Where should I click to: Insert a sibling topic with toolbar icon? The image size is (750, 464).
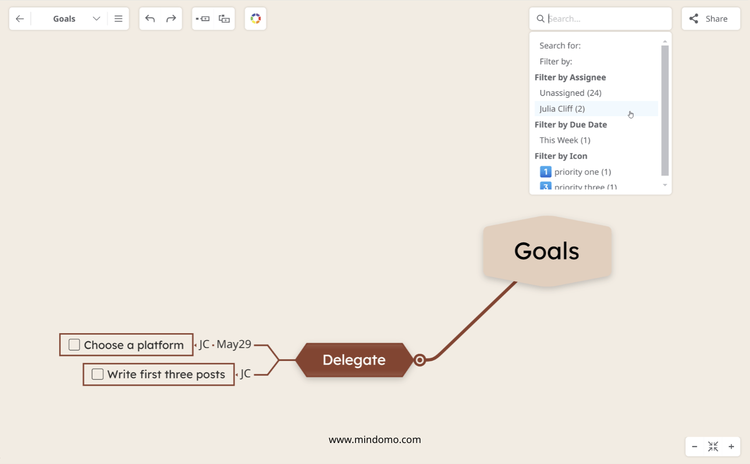[x=203, y=19]
